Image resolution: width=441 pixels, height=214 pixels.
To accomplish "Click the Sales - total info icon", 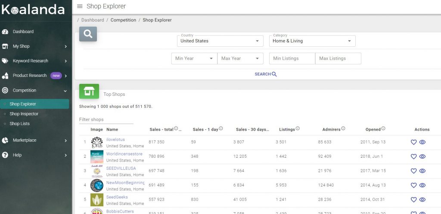I will [x=176, y=128].
